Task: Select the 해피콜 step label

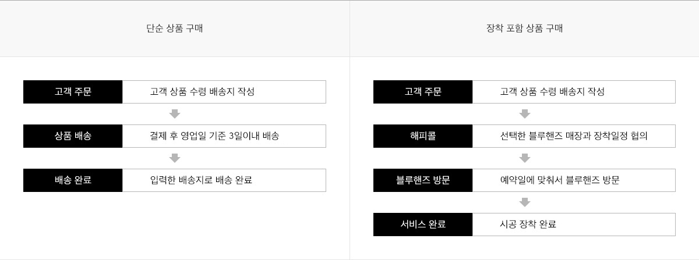Action: pyautogui.click(x=423, y=136)
